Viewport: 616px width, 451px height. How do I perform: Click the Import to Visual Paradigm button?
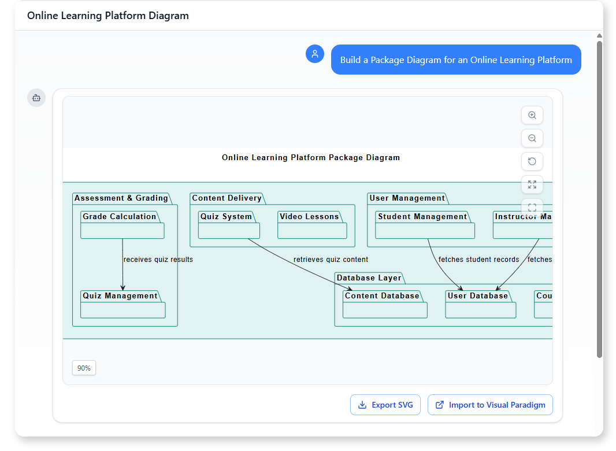point(490,405)
